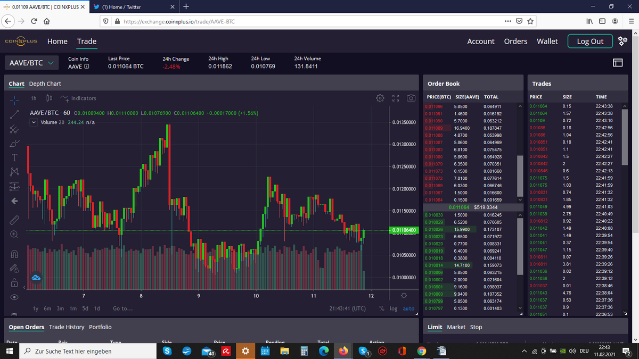Open the candlestick chart style selector
639x359 pixels.
(x=49, y=98)
